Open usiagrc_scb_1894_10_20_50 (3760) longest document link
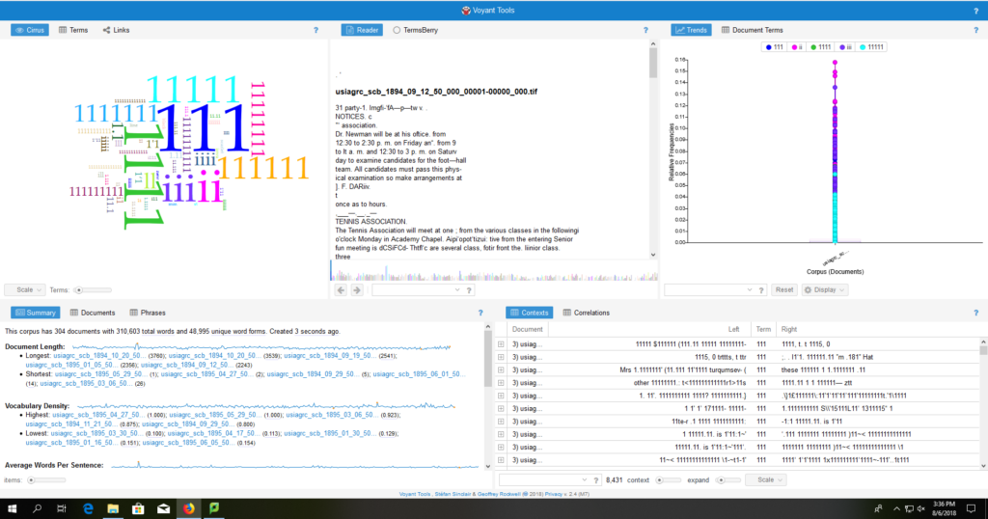The image size is (988, 519). click(100, 356)
